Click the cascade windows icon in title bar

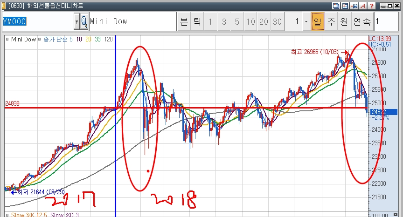pyautogui.click(x=336, y=6)
